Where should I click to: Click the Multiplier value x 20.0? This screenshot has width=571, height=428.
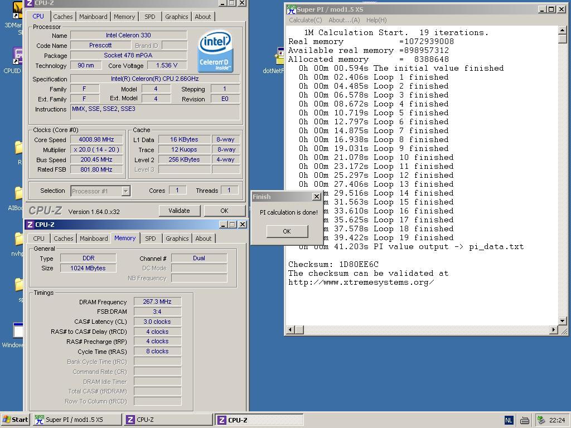[x=96, y=149]
